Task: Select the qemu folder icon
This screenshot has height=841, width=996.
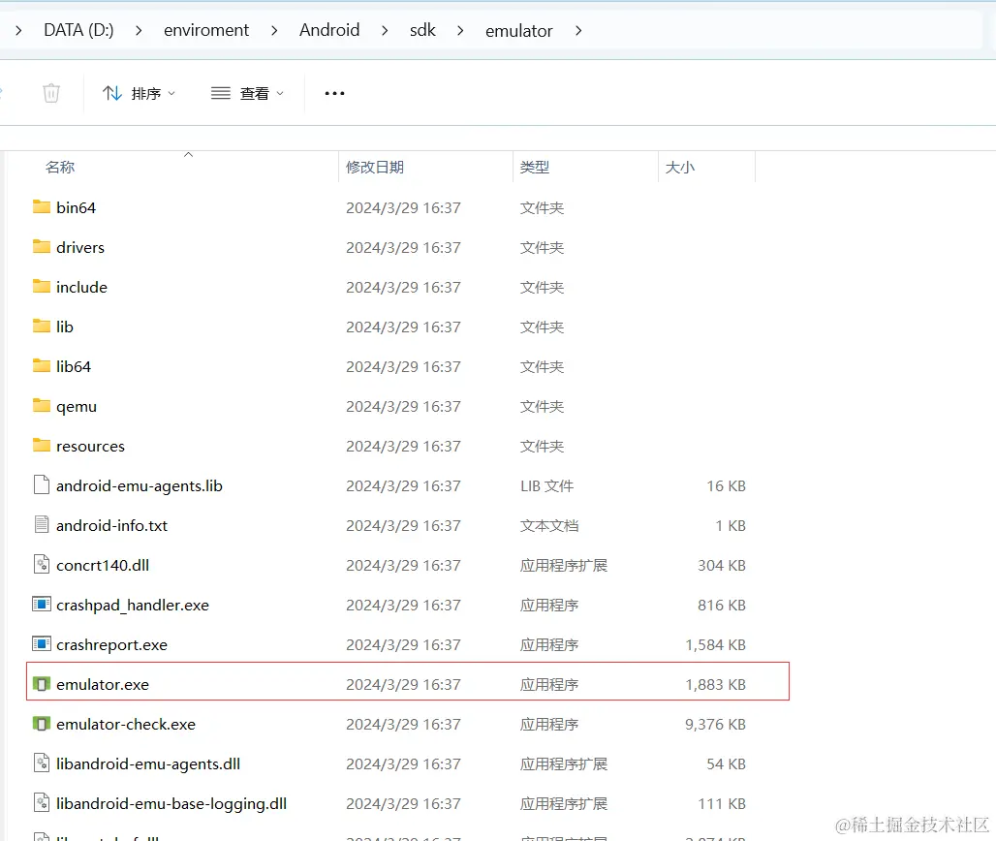Action: pos(42,405)
